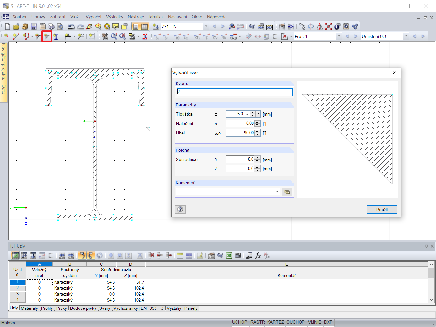Click the zoom window magnifier icon
The width and height of the screenshot is (436, 327).
[x=114, y=36]
